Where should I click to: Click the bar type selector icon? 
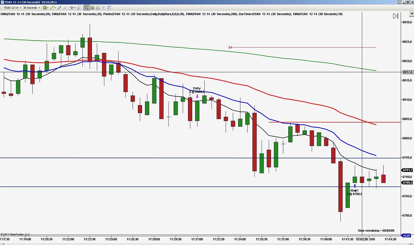click(x=44, y=8)
